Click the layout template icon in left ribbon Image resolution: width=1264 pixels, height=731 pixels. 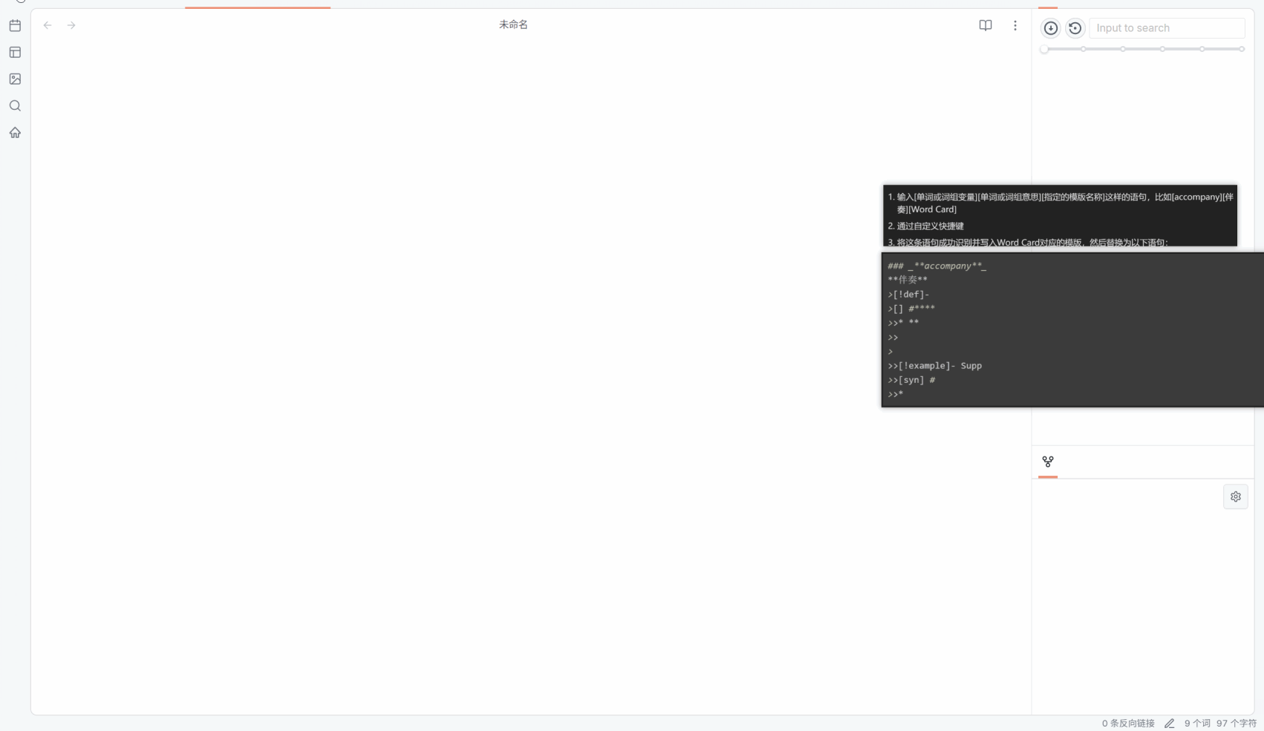(x=15, y=52)
